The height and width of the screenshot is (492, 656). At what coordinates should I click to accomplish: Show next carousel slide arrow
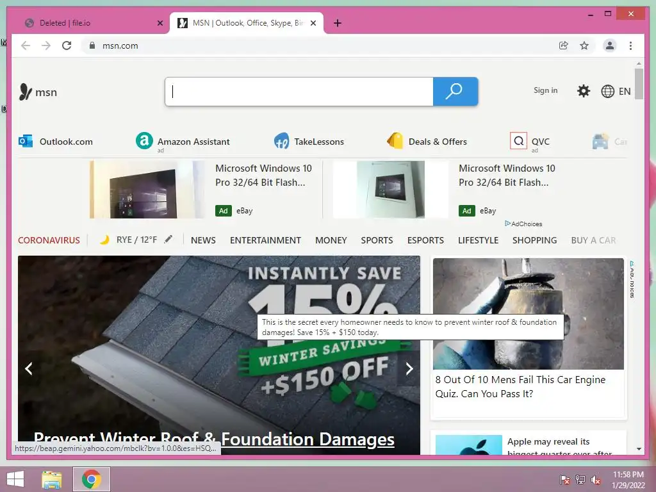pyautogui.click(x=409, y=368)
